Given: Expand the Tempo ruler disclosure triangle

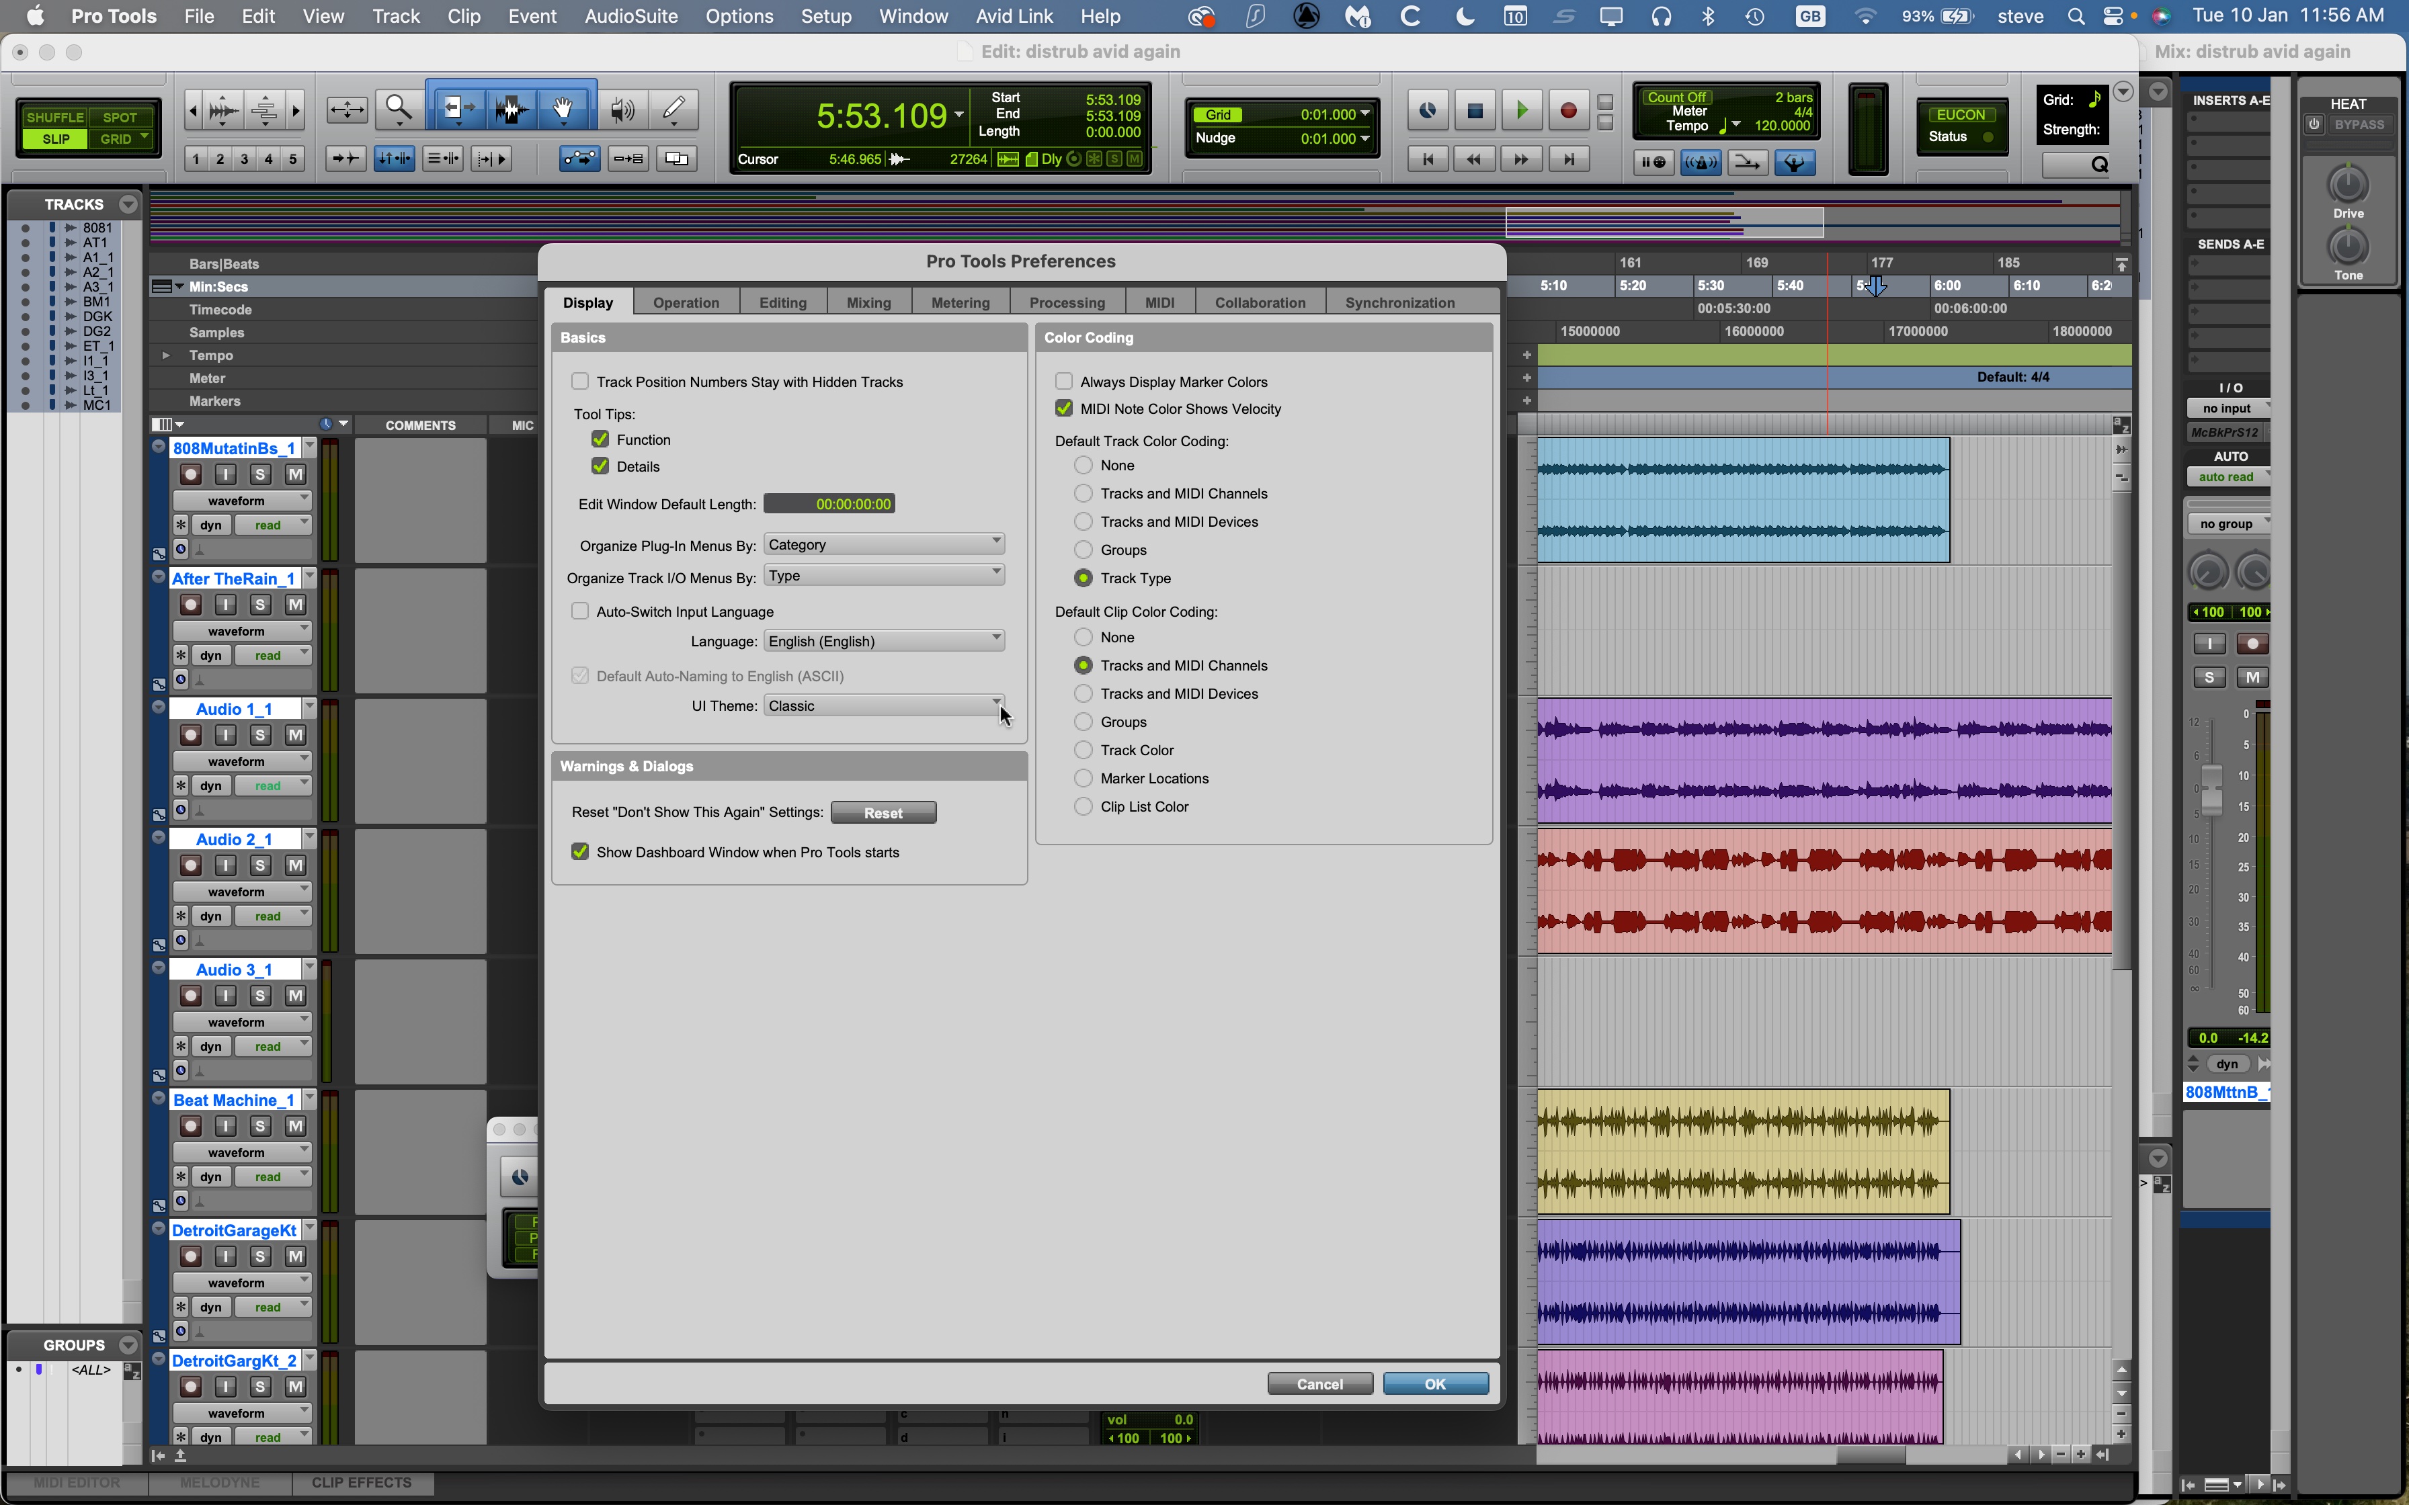Looking at the screenshot, I should tap(165, 354).
